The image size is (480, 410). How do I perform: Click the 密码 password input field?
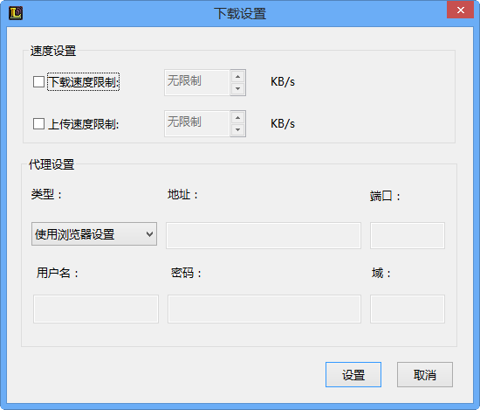264,309
